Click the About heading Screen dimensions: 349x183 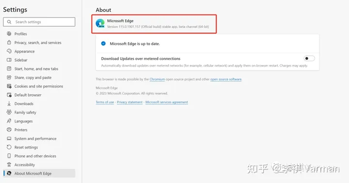103,10
